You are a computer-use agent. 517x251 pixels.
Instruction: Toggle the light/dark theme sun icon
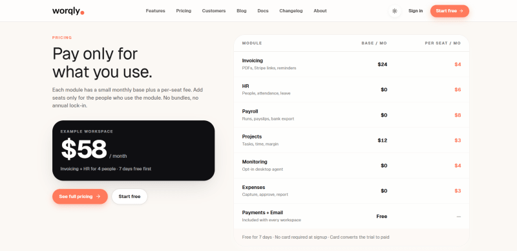pos(394,11)
